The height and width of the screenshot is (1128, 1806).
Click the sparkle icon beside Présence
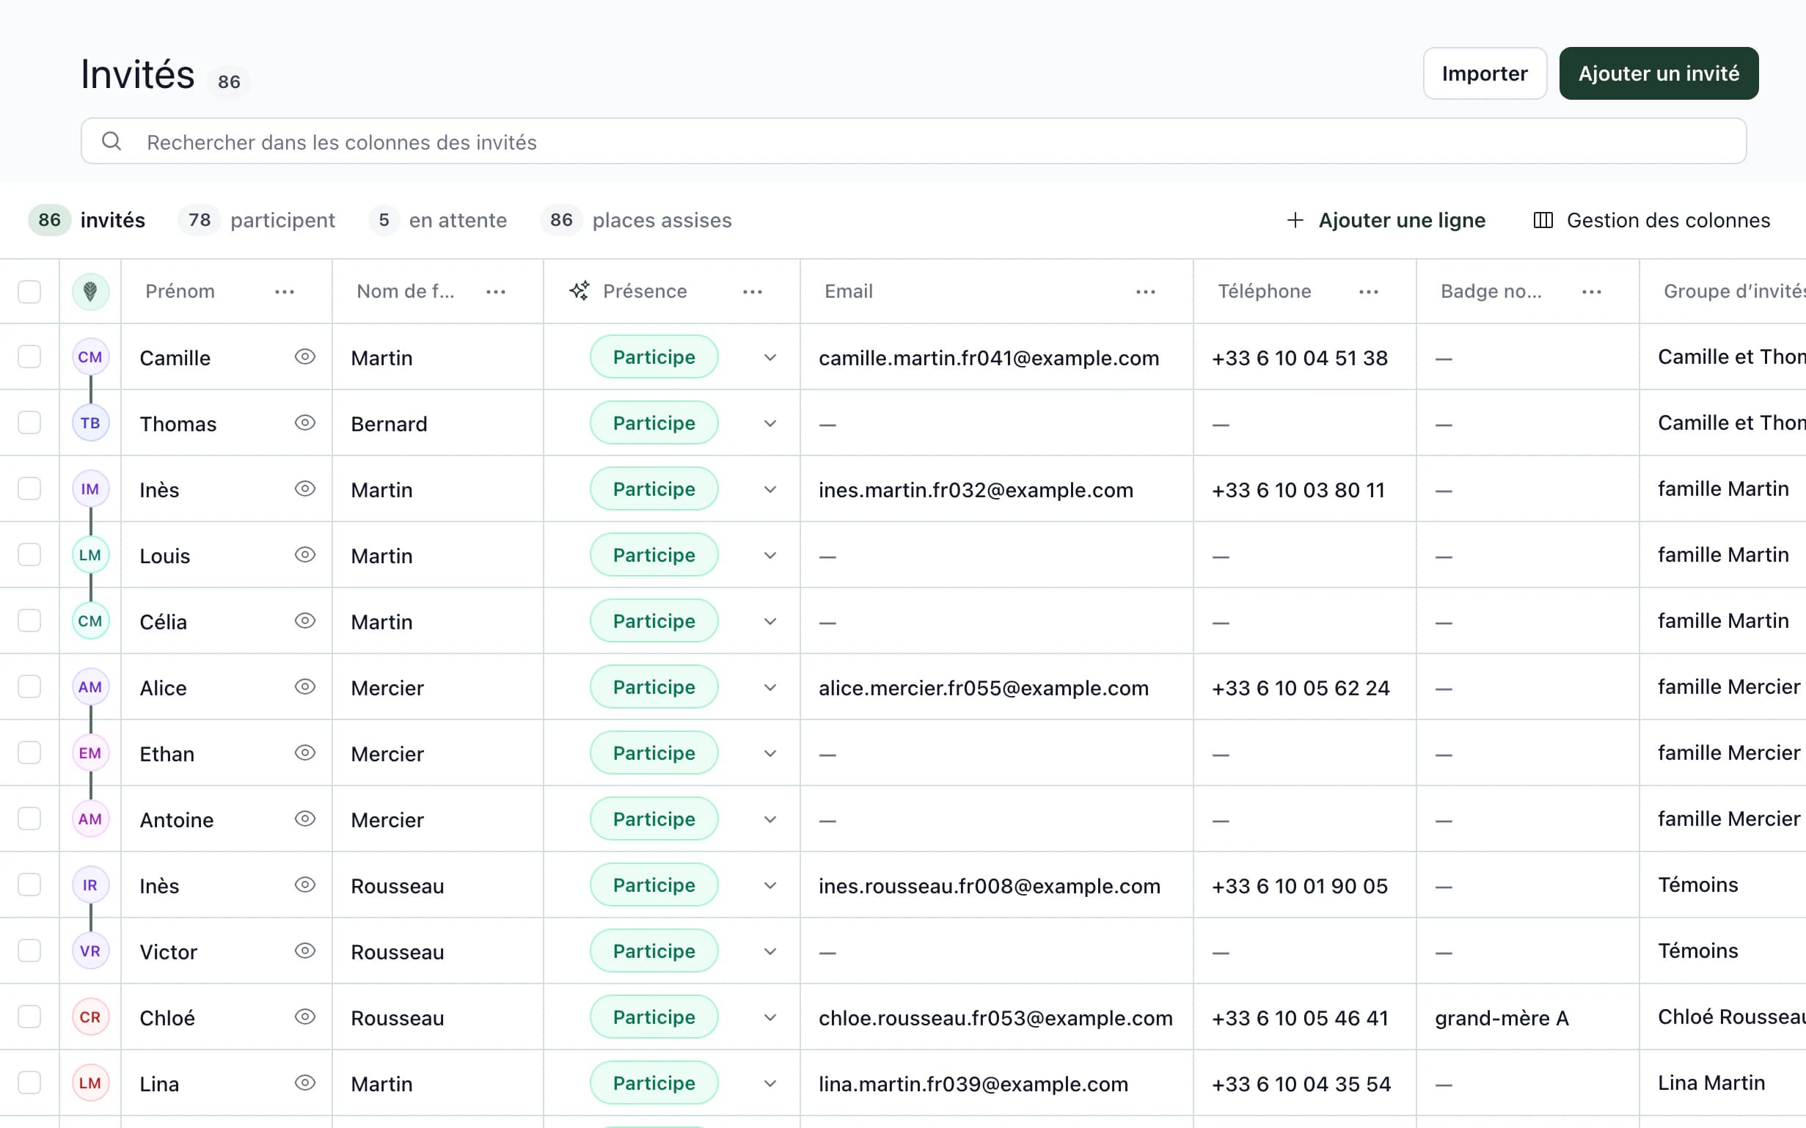[580, 291]
